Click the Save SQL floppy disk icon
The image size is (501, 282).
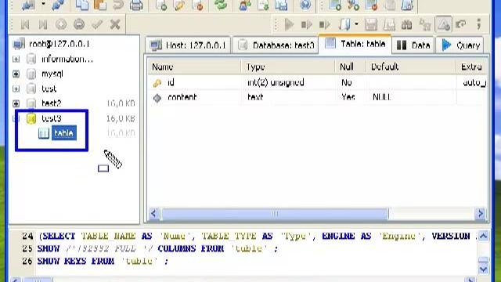click(x=371, y=24)
